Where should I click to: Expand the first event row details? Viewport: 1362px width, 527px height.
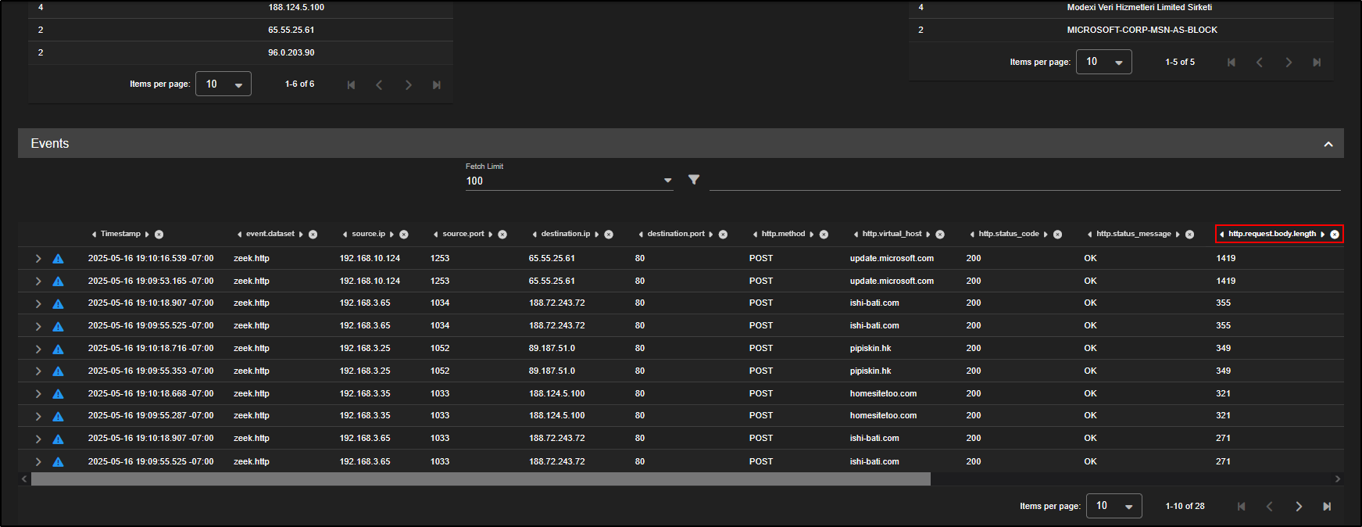pos(38,259)
